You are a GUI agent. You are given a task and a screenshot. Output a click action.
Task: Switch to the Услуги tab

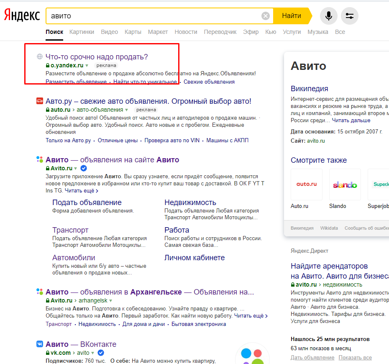pyautogui.click(x=292, y=32)
